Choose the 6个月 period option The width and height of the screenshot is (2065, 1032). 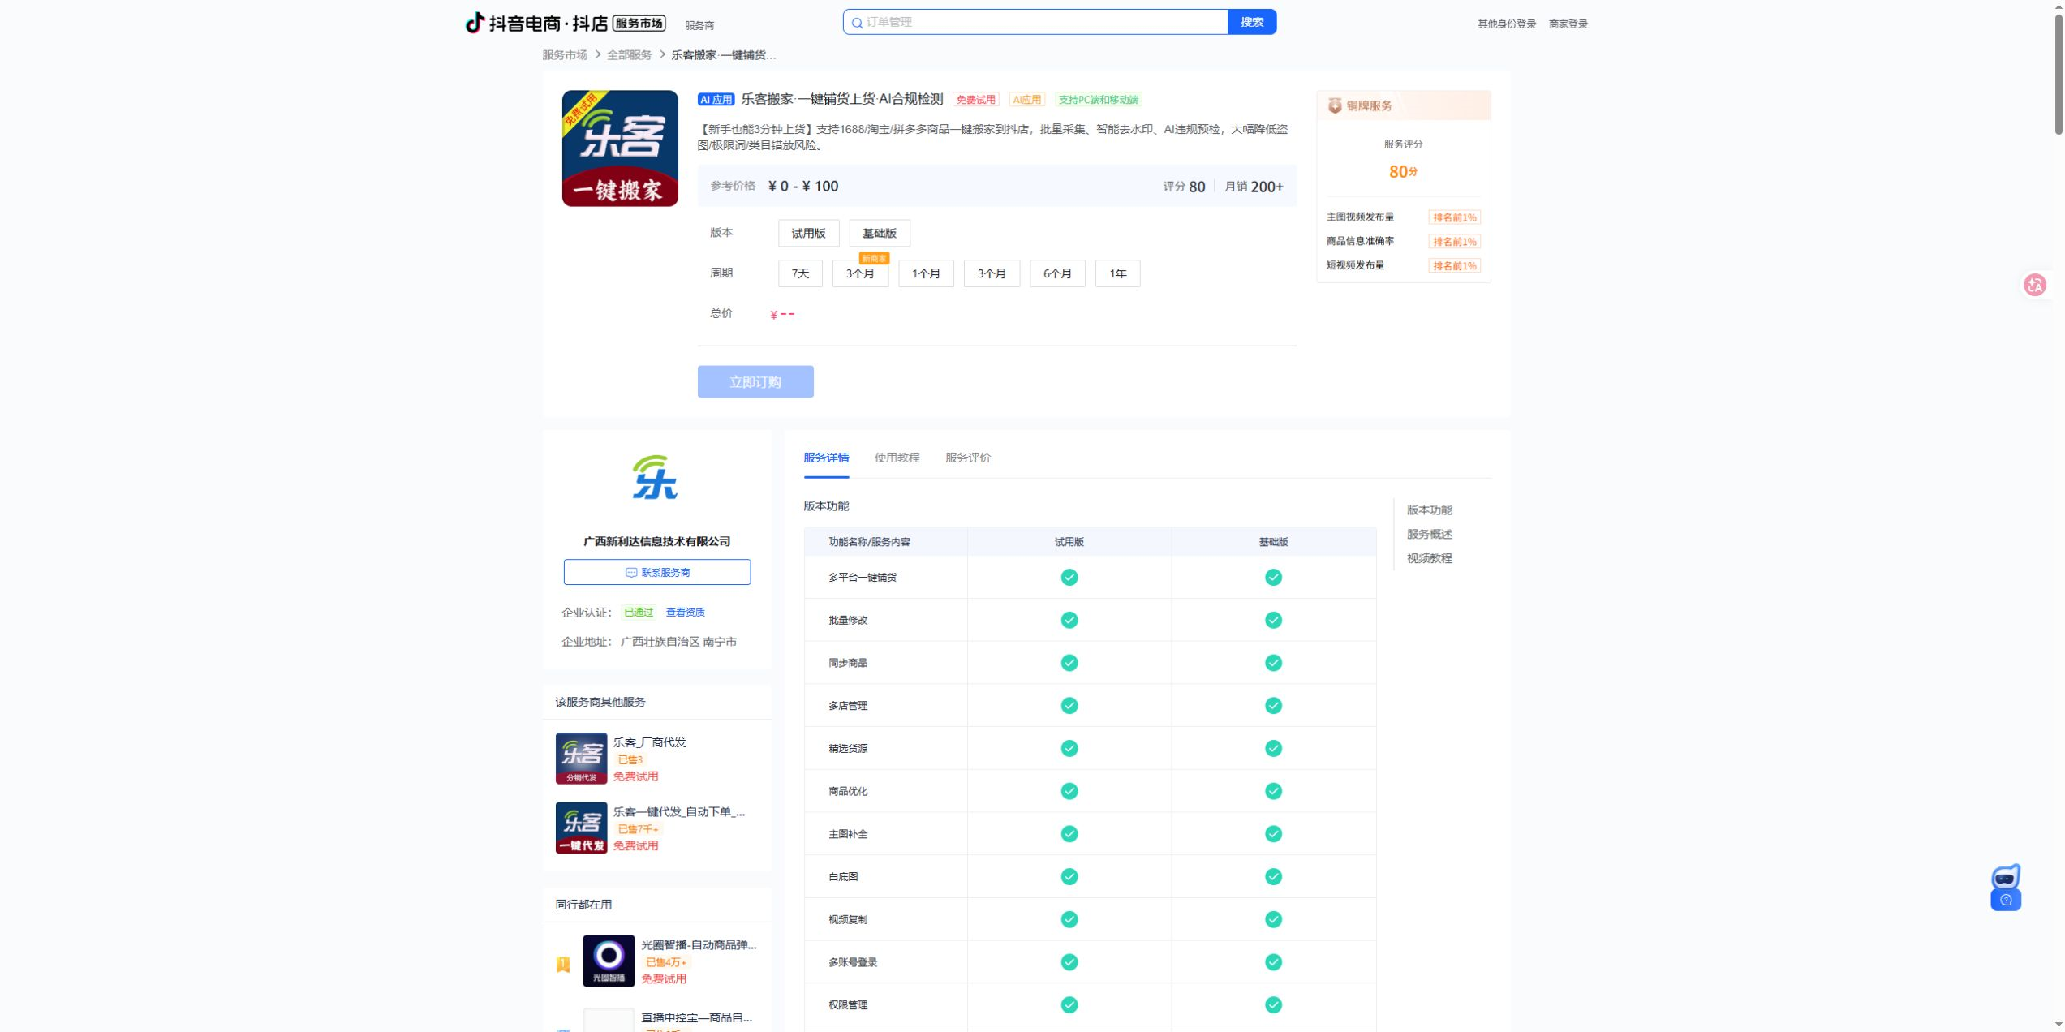click(x=1057, y=273)
